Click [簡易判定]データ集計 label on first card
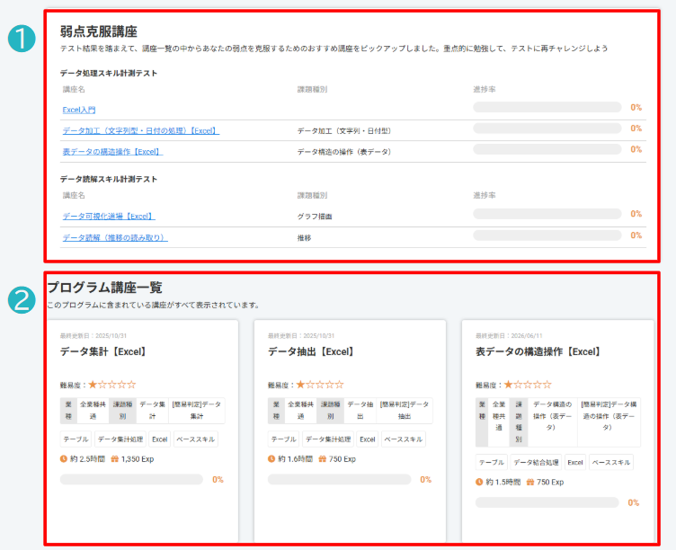Image resolution: width=676 pixels, height=550 pixels. 197,411
